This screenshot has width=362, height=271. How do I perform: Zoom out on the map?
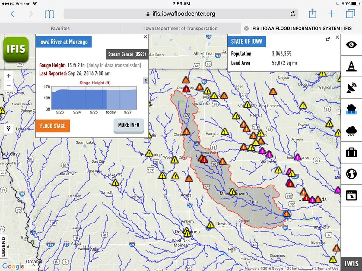8,86
